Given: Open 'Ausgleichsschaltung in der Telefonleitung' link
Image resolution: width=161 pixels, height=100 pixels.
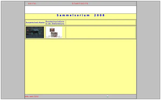Looking at the screenshot, I should (x=55, y=22).
